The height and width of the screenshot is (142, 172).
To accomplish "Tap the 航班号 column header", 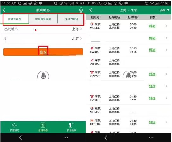I will point(95,17).
